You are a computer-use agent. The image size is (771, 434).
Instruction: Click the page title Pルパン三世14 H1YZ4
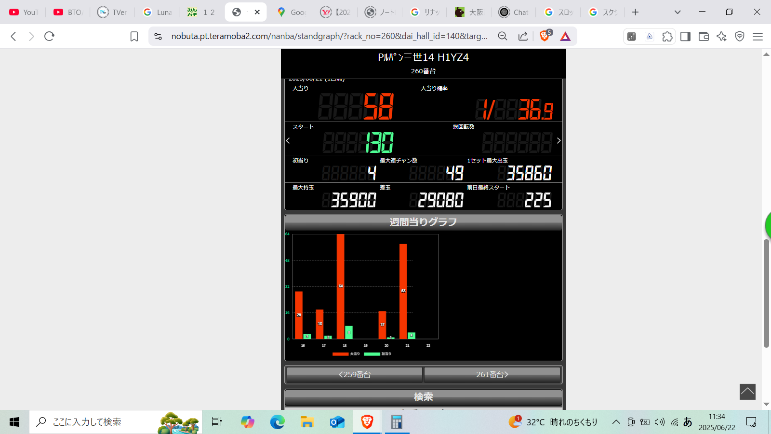(424, 57)
